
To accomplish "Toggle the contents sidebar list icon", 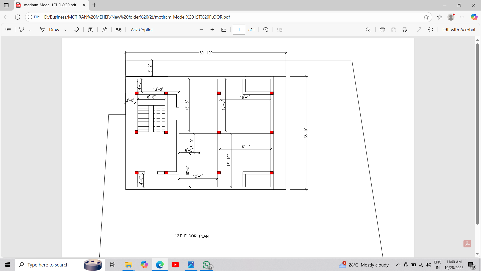I will [8, 30].
